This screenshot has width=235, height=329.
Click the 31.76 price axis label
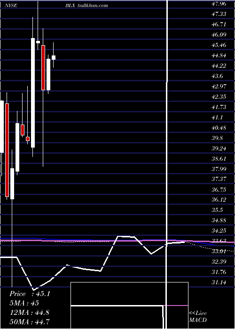[219, 272]
